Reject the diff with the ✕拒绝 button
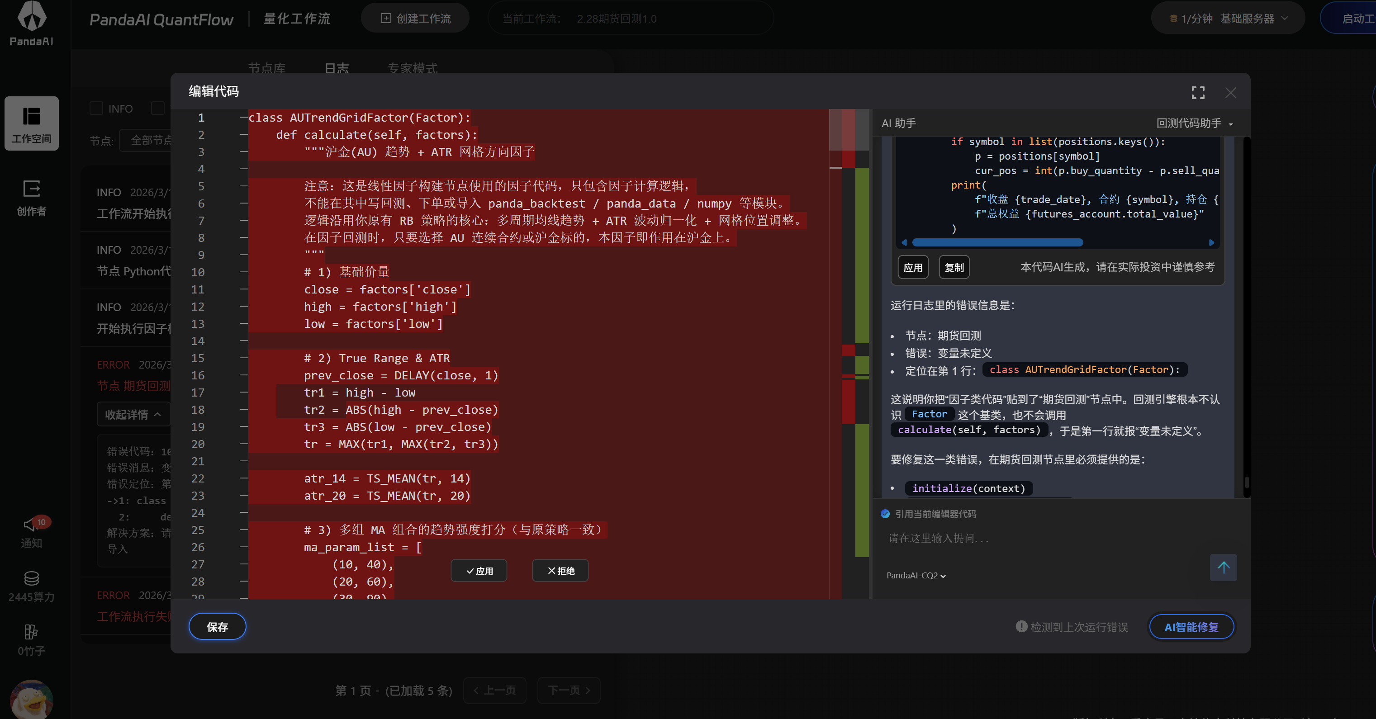Screen dimensions: 1376x719 point(560,571)
